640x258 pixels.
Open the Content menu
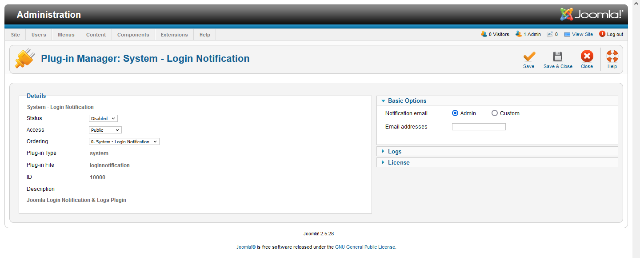coord(96,35)
